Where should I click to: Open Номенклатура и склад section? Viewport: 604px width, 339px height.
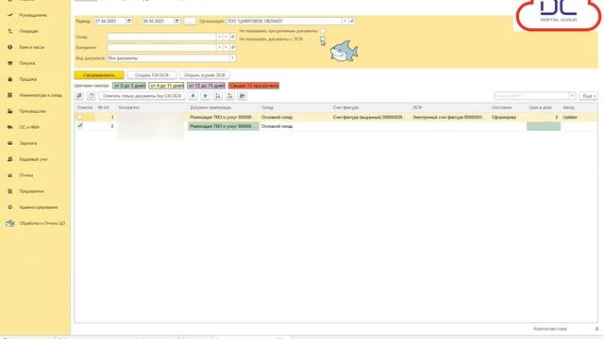pyautogui.click(x=41, y=95)
